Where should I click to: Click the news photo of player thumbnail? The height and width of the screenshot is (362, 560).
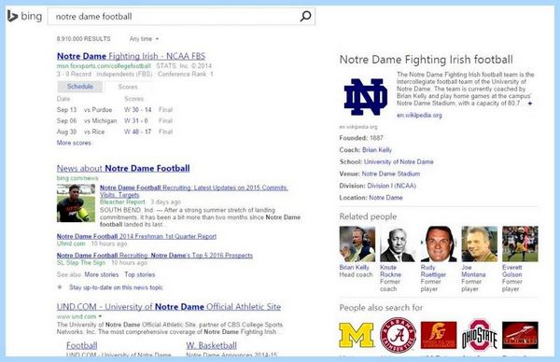coord(77,203)
